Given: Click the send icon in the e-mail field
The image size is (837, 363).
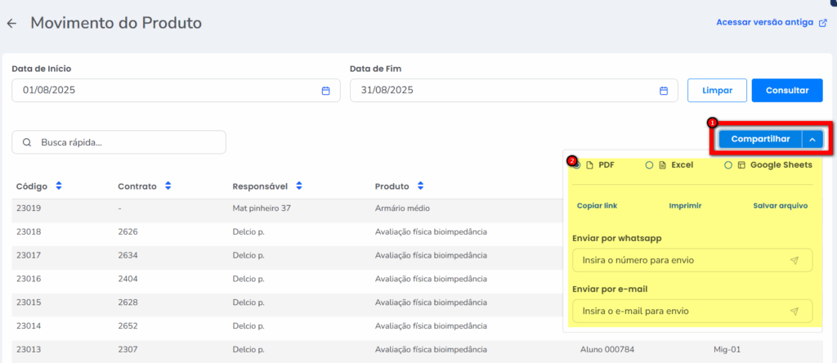Looking at the screenshot, I should [x=794, y=311].
